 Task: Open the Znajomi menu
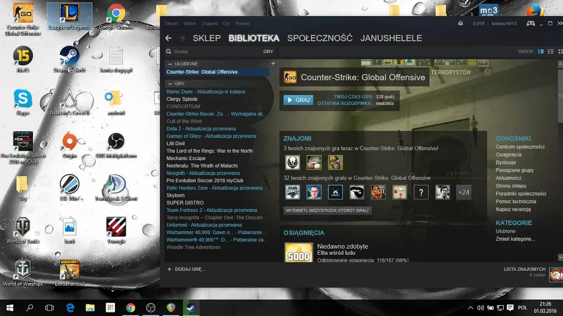point(209,24)
